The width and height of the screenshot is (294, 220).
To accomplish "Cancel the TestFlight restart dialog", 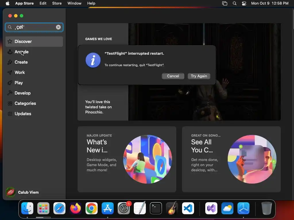I will (173, 76).
